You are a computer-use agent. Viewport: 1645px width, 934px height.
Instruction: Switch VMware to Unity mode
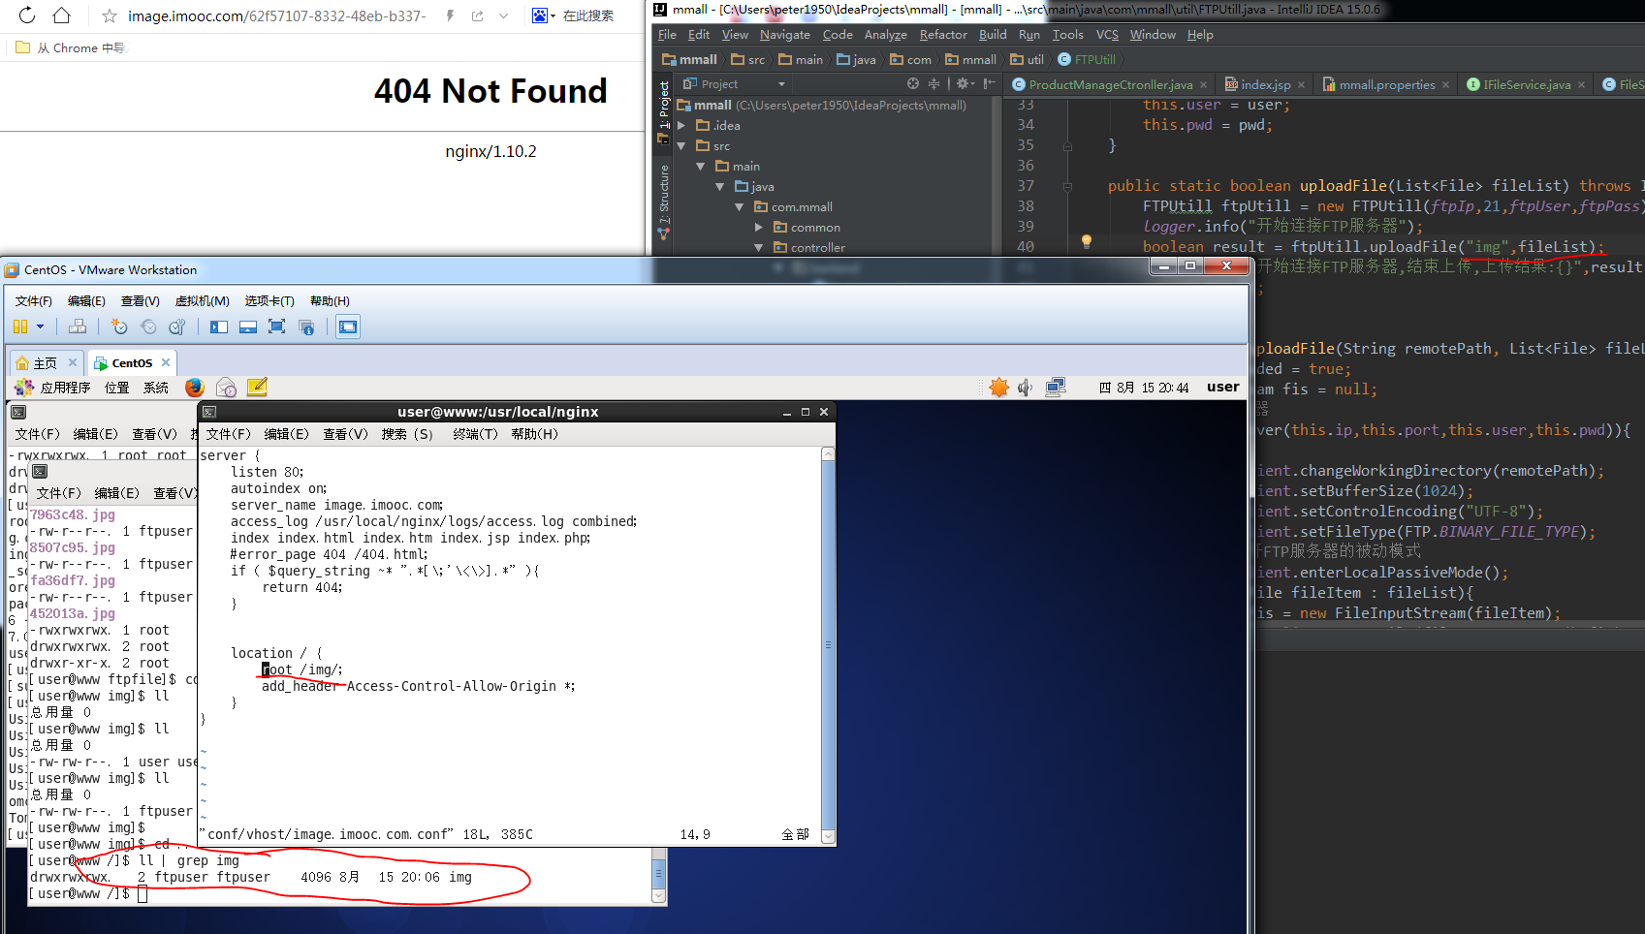pos(306,327)
